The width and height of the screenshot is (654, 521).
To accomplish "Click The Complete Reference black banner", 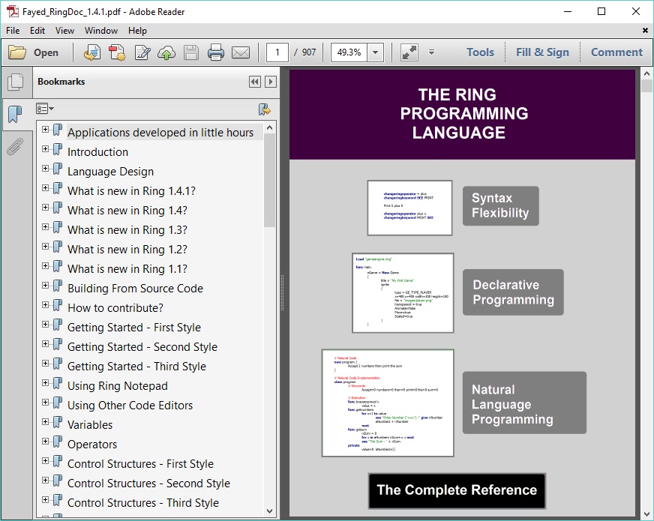I will [x=457, y=490].
